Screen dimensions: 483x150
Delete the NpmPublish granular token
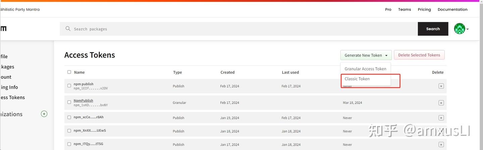(441, 103)
